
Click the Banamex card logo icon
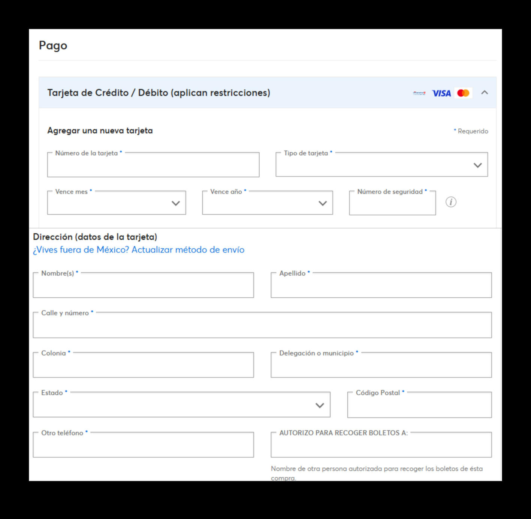[x=419, y=93]
